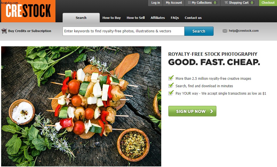The width and height of the screenshot is (277, 167).
Task: Click the checkmark beside Pay YOUR way
Action: pos(171,93)
